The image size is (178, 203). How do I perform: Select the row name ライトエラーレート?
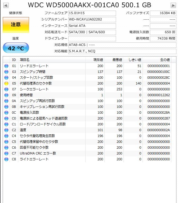coord(34,159)
